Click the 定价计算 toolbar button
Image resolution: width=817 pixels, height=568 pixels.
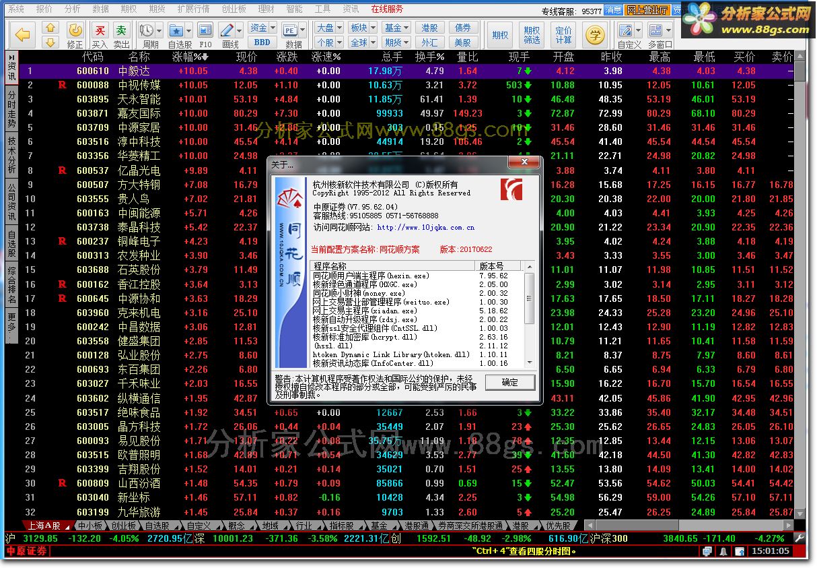[563, 35]
